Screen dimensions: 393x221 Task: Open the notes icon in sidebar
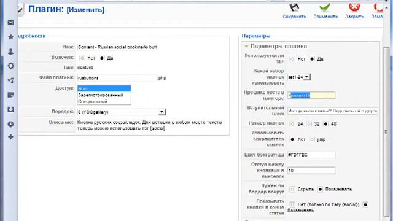[10, 95]
